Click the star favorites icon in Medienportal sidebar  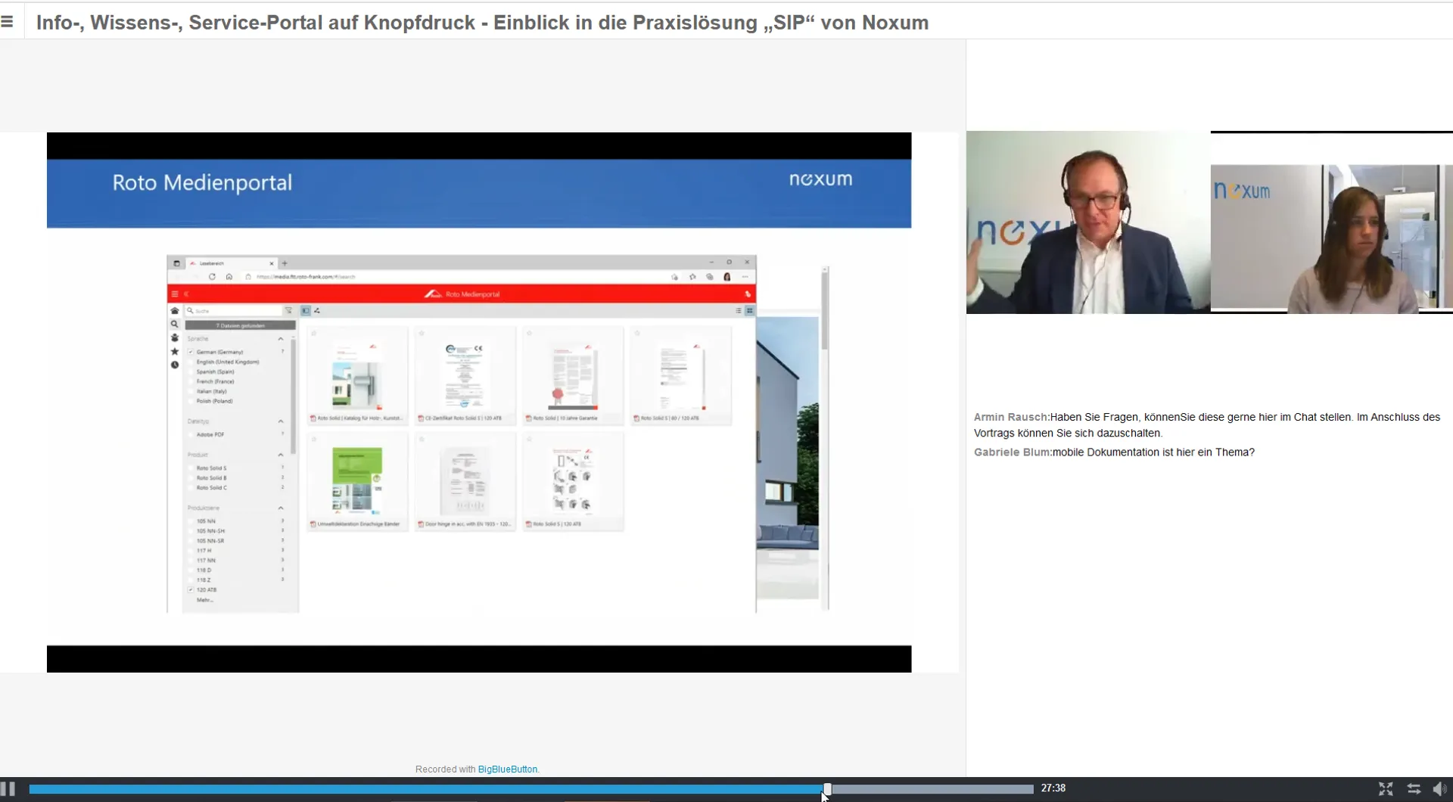(175, 351)
